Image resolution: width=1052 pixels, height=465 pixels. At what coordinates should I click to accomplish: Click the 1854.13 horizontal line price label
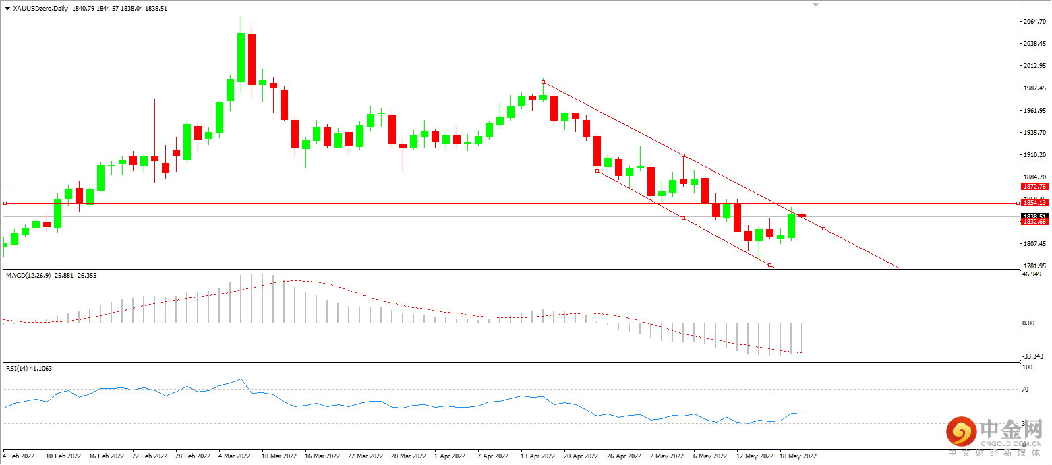pyautogui.click(x=1034, y=202)
